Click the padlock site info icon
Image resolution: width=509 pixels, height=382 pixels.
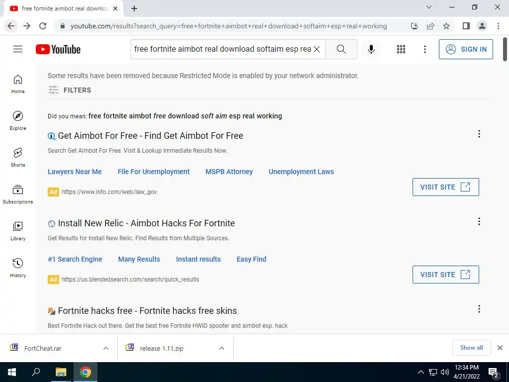point(63,26)
